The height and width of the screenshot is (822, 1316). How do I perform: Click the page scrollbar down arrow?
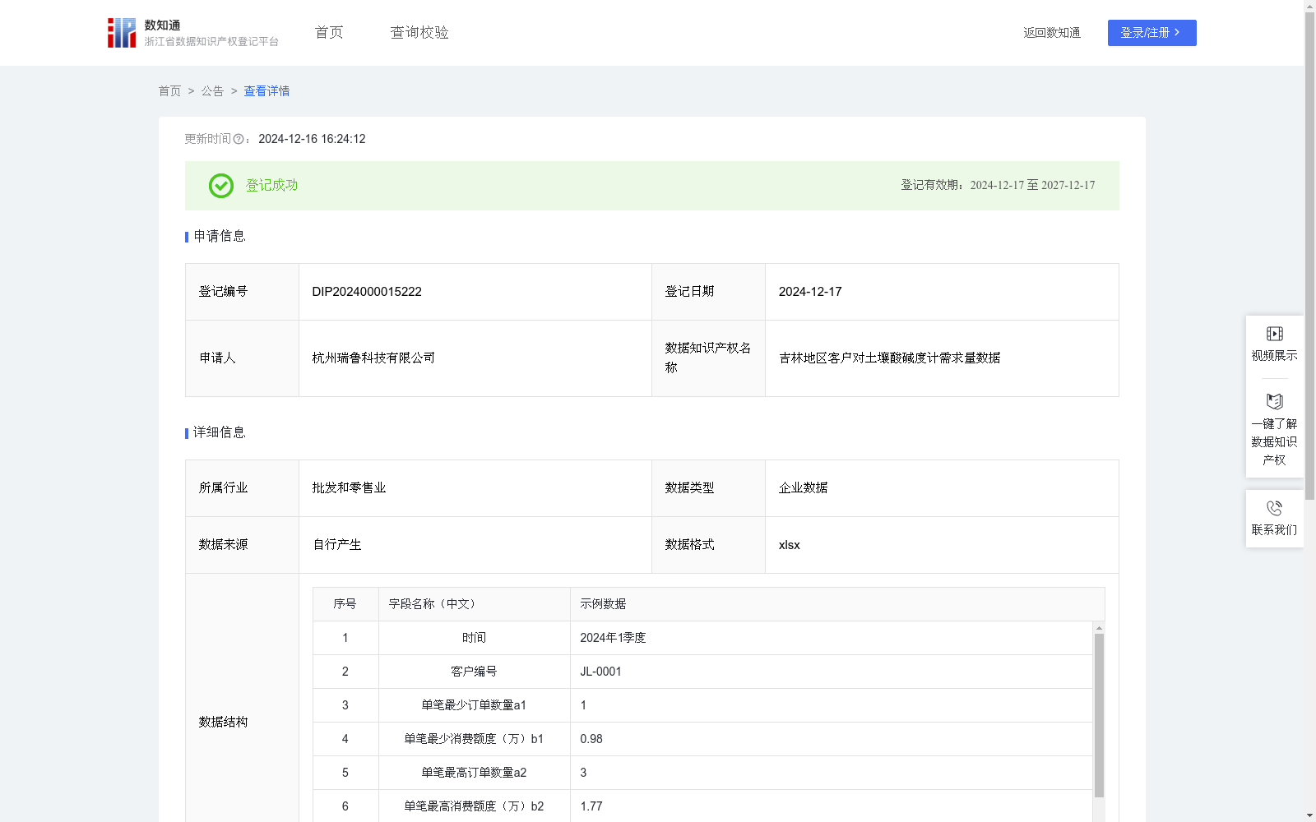(1309, 815)
